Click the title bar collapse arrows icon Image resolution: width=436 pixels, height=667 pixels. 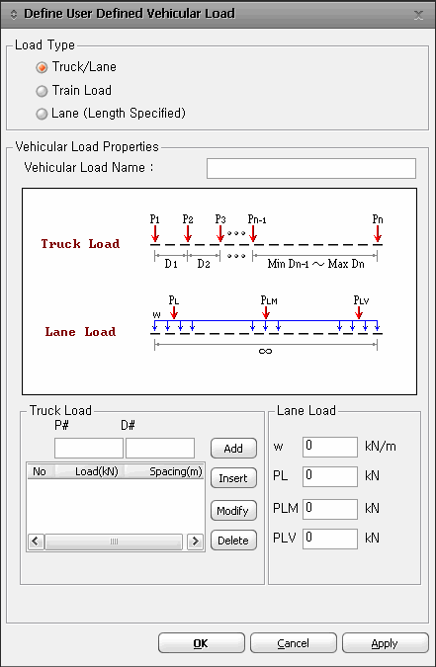click(14, 15)
